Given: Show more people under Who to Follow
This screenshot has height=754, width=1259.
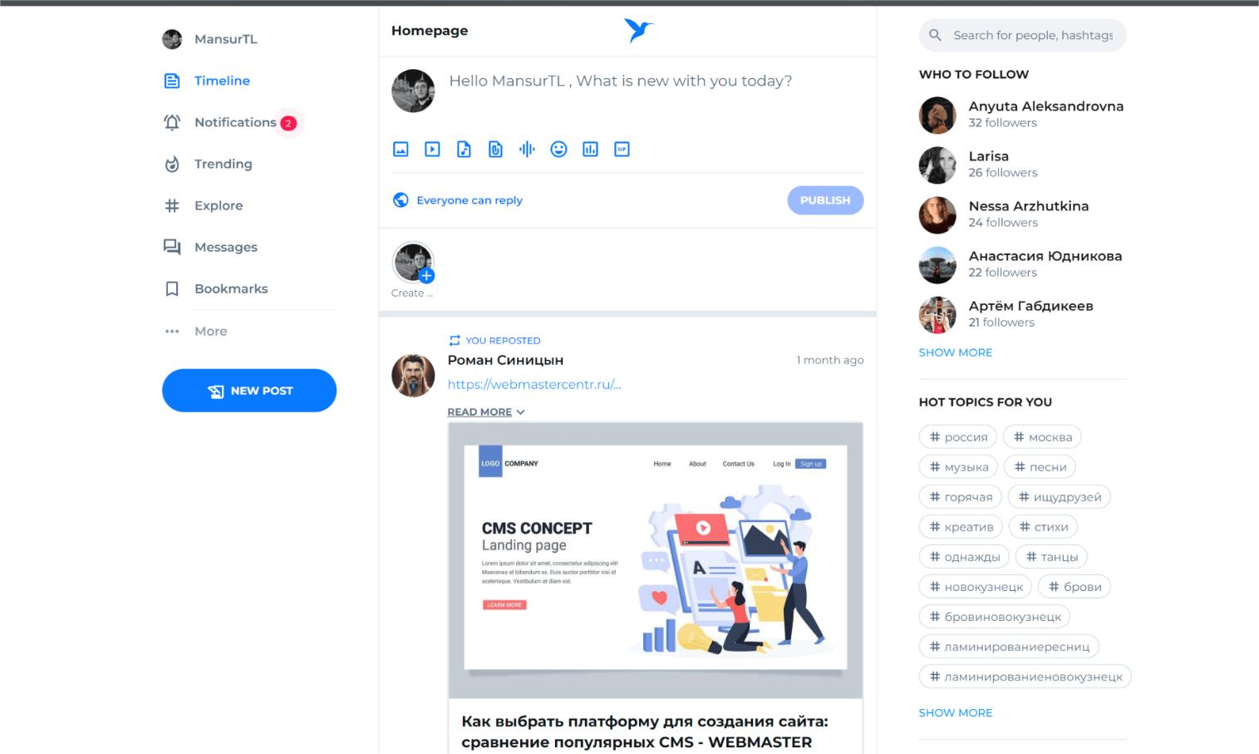Looking at the screenshot, I should [x=955, y=352].
